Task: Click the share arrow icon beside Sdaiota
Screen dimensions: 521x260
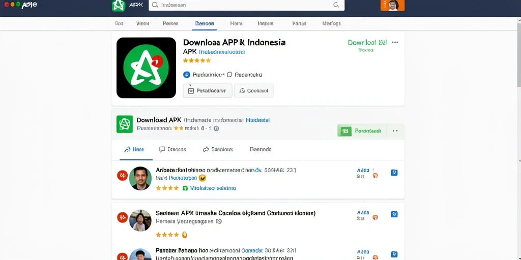Action: click(206, 150)
